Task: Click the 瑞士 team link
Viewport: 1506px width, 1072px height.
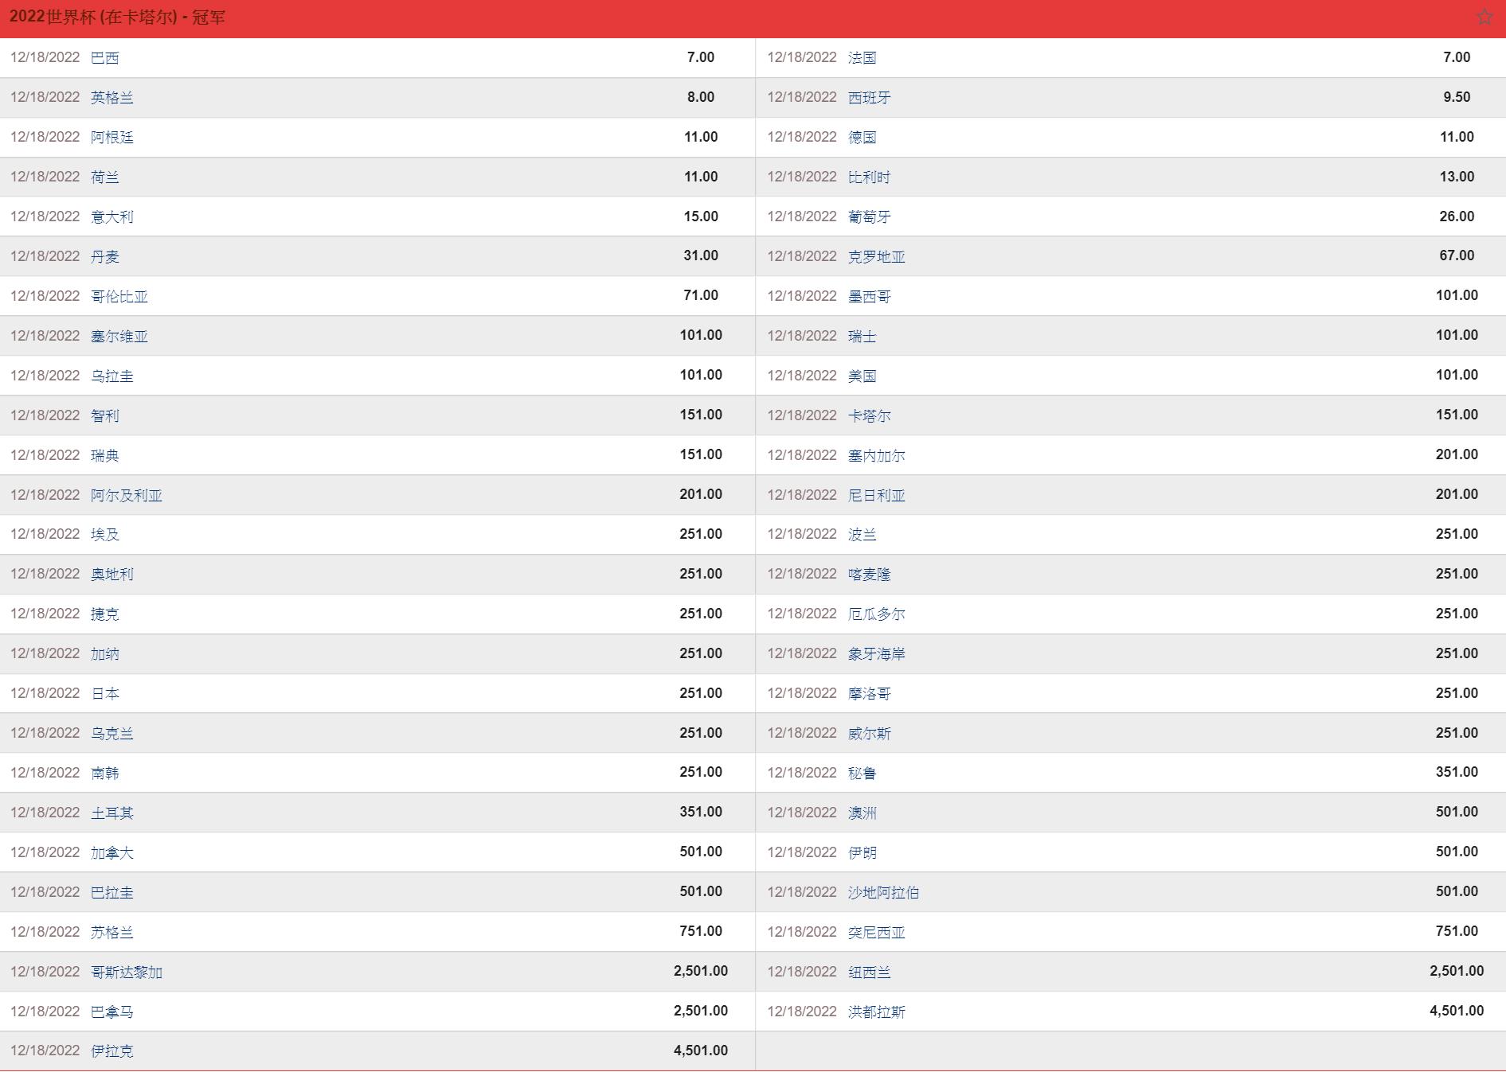Action: (862, 336)
